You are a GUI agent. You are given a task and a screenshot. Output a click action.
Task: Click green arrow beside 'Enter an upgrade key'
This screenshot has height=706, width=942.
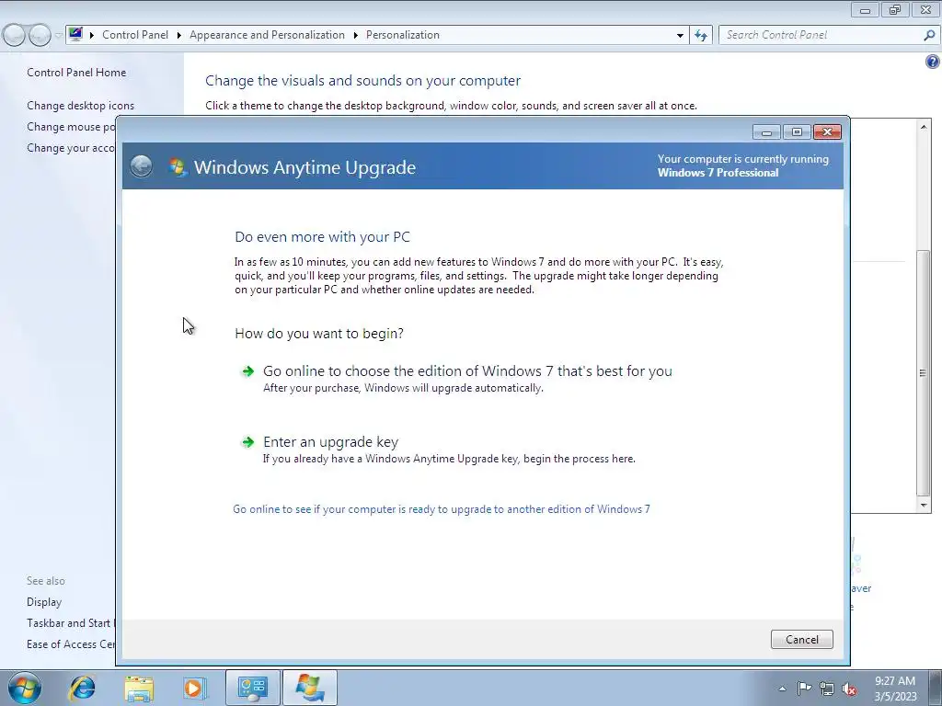point(247,442)
